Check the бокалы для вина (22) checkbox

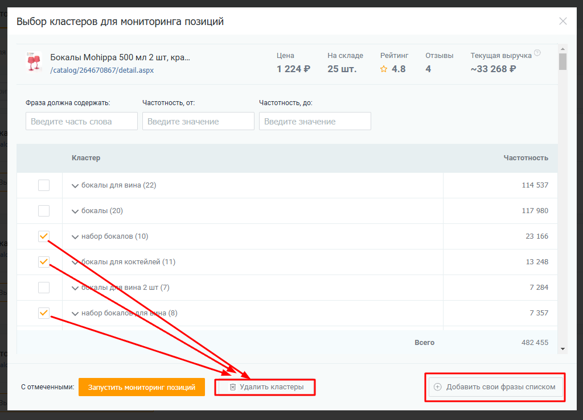tap(44, 185)
